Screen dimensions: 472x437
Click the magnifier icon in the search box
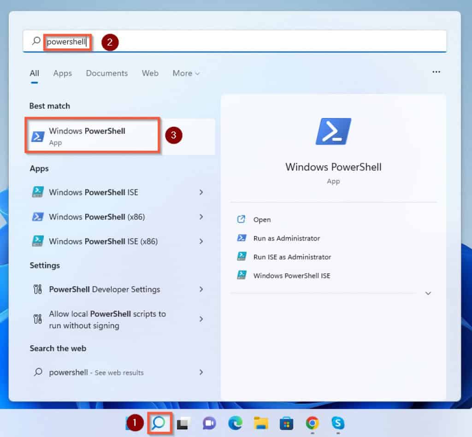(x=36, y=41)
